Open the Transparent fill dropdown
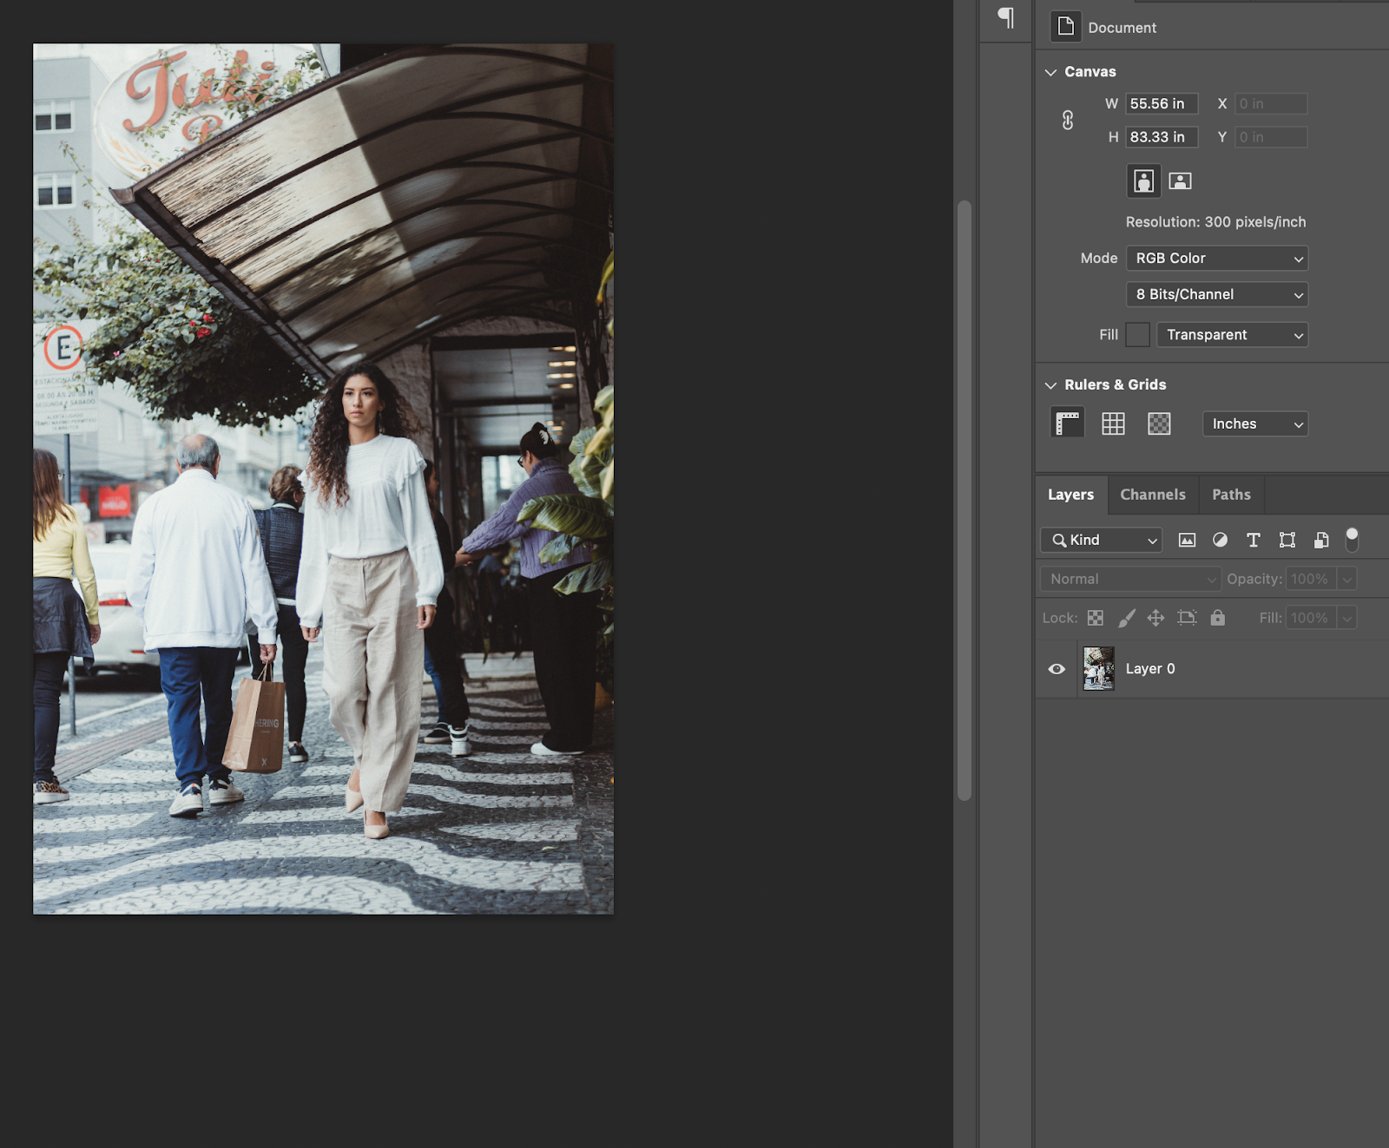Viewport: 1389px width, 1148px height. (1232, 335)
